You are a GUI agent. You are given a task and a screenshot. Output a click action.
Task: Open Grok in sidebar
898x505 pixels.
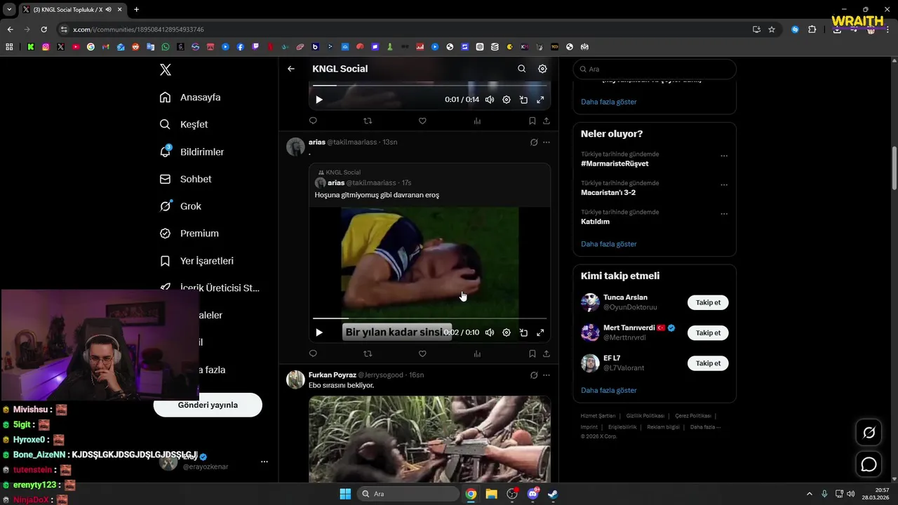click(180, 206)
